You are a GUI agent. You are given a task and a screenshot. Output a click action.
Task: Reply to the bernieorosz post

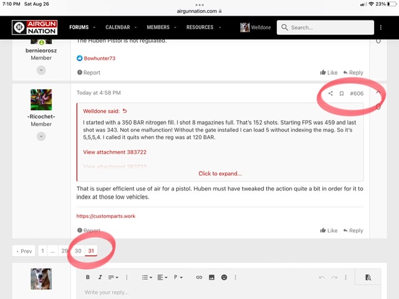coord(353,72)
